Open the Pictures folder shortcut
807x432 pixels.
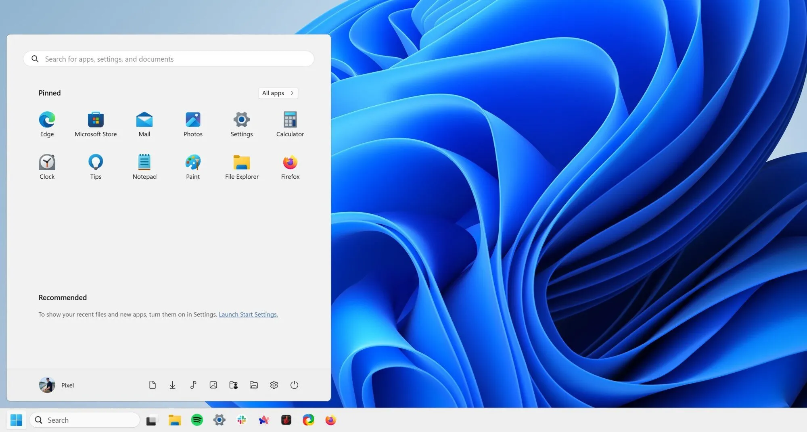[213, 385]
